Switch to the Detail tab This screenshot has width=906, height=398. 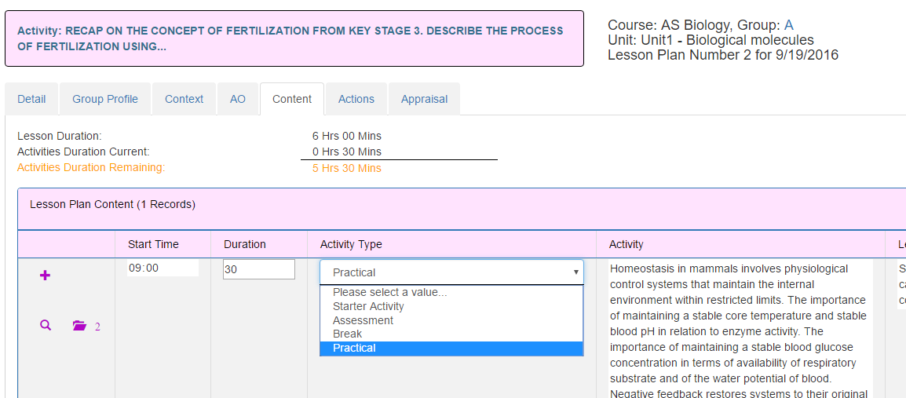[x=31, y=99]
